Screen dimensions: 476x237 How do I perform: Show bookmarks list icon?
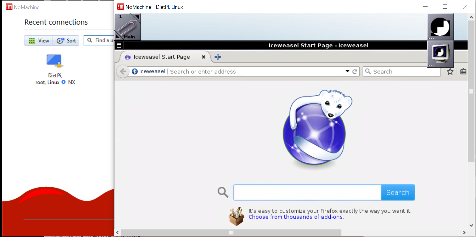tap(463, 72)
